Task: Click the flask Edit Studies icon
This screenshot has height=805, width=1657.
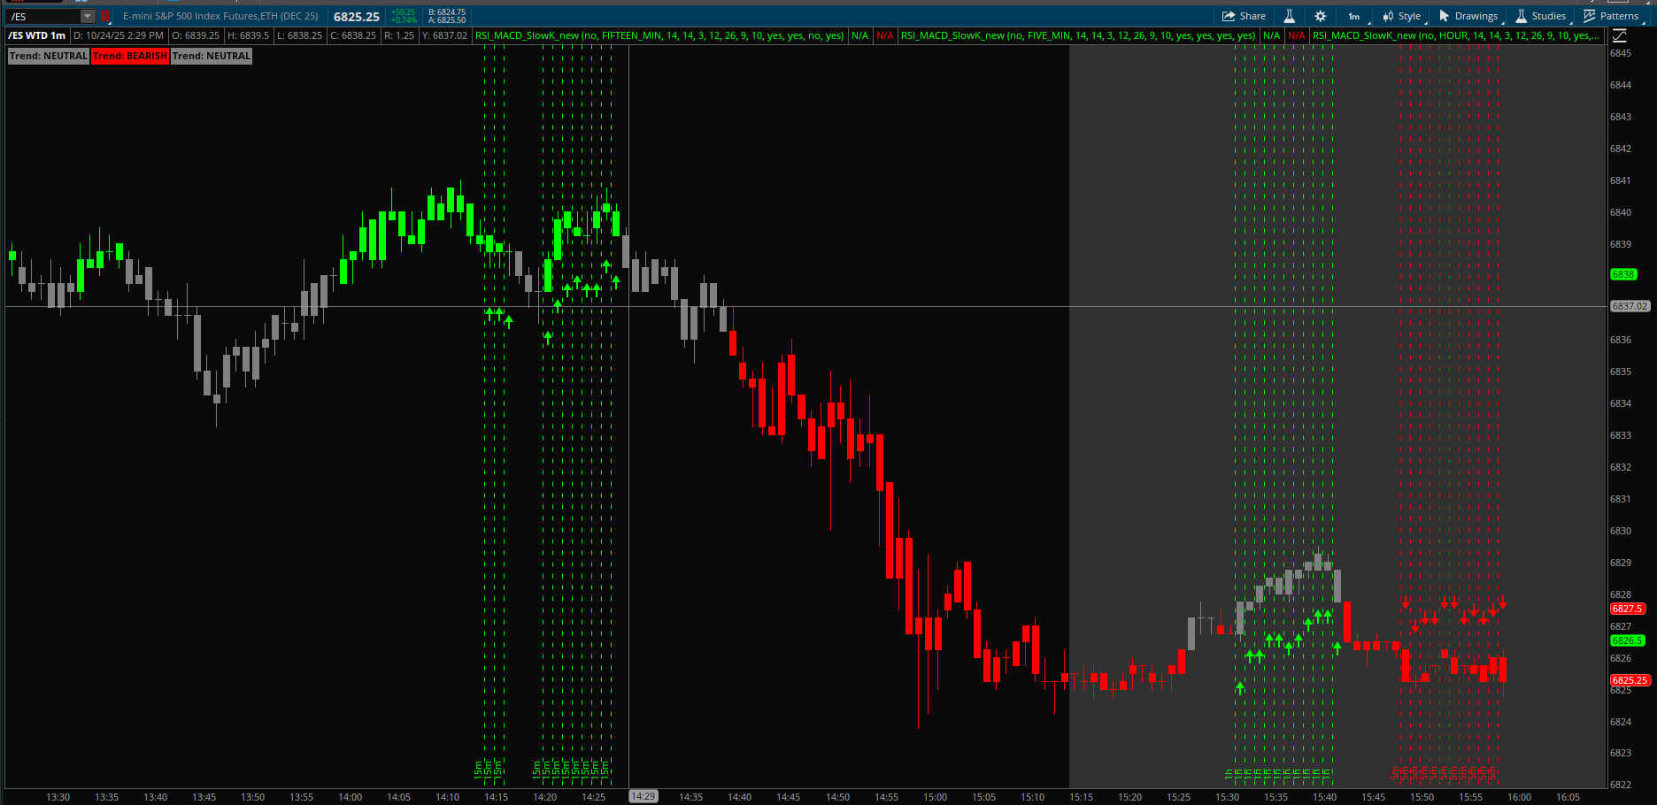Action: point(1290,16)
